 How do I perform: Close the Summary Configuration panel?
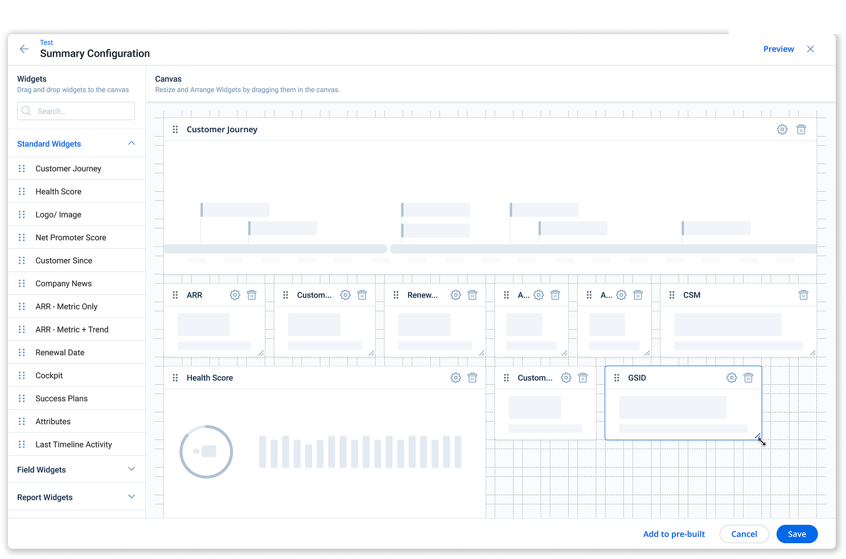(810, 49)
